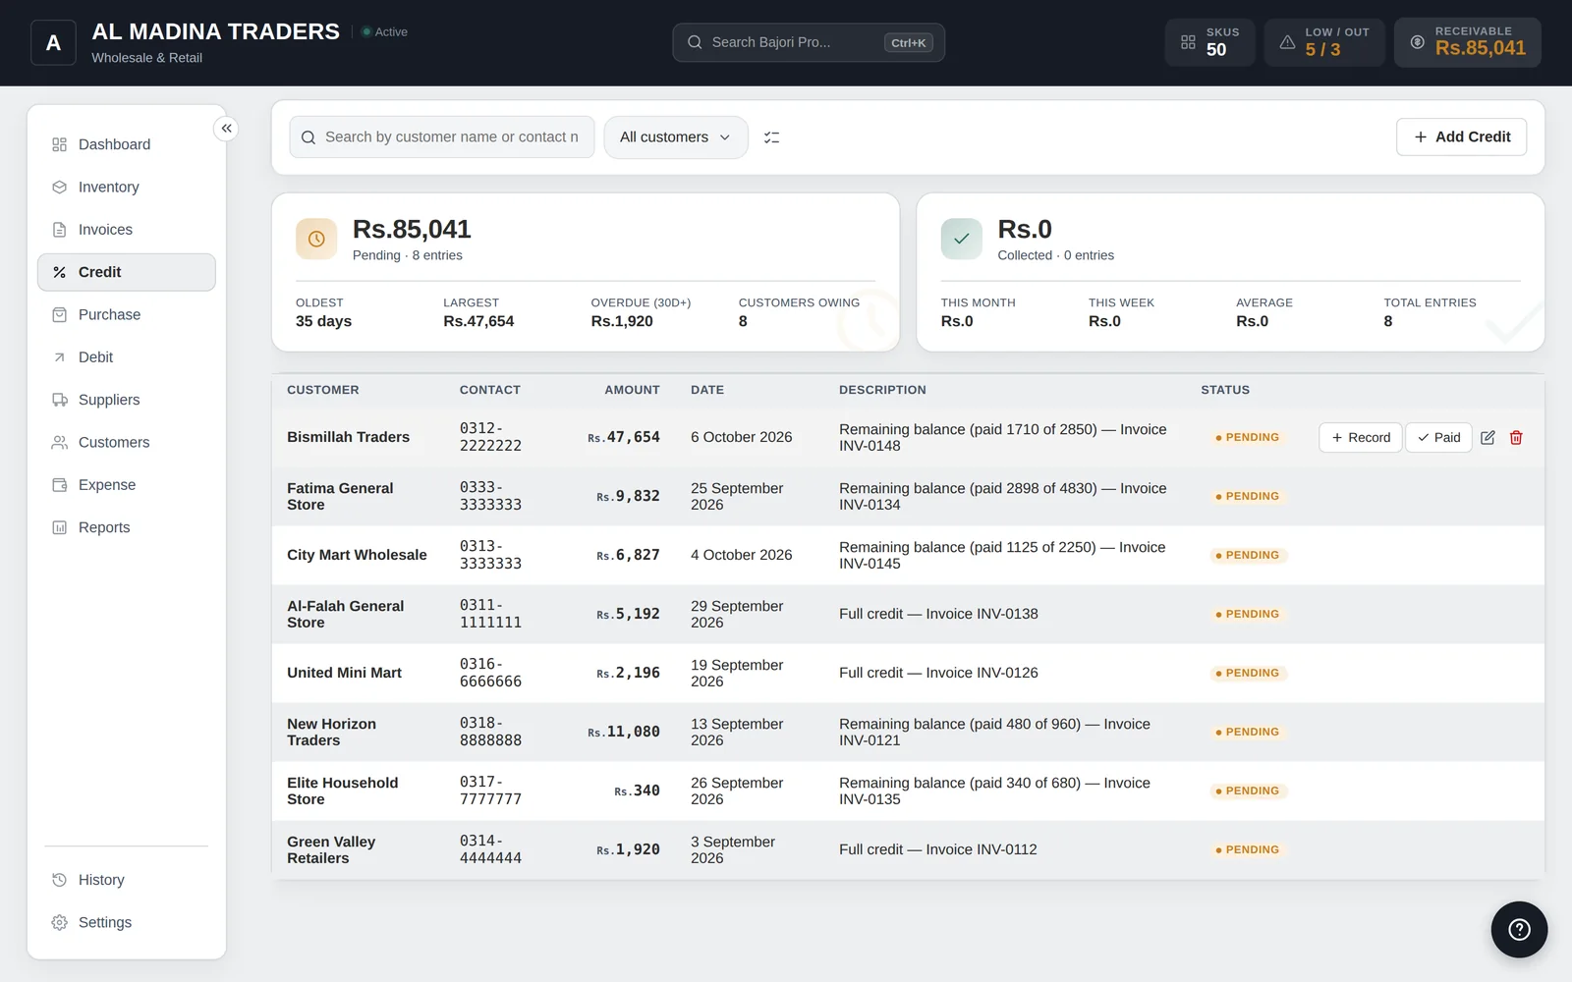
Task: Click the Overdue (30D+) Rs.1,920 stat
Action: [641, 312]
